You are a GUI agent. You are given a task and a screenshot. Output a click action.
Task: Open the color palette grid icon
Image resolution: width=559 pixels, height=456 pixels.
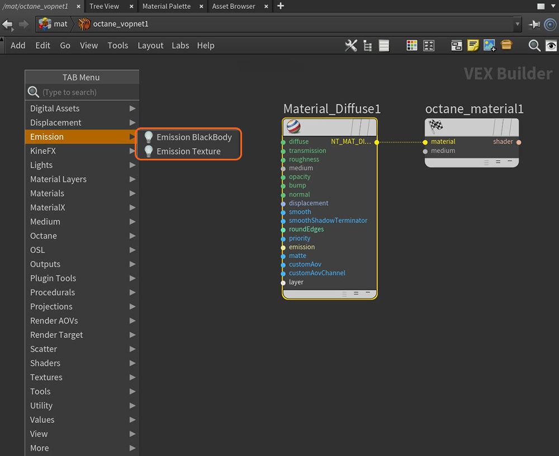(412, 46)
